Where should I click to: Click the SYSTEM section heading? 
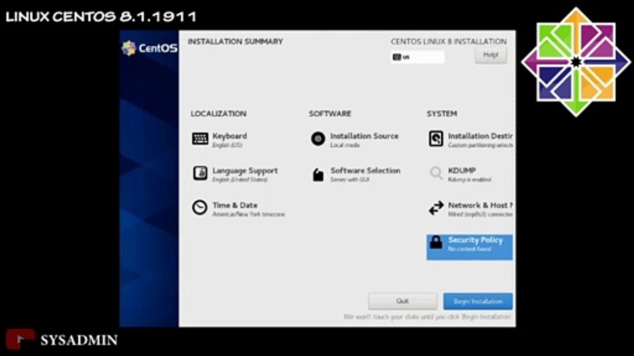click(442, 114)
